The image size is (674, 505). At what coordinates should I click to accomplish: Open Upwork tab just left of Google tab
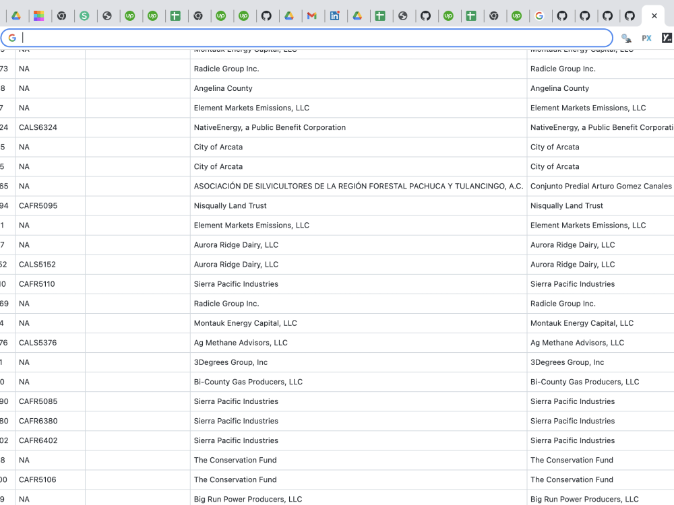[516, 16]
